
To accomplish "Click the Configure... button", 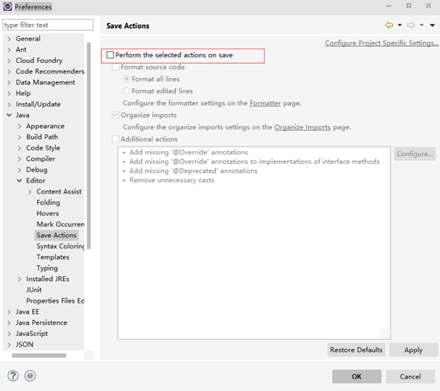I will [x=414, y=154].
